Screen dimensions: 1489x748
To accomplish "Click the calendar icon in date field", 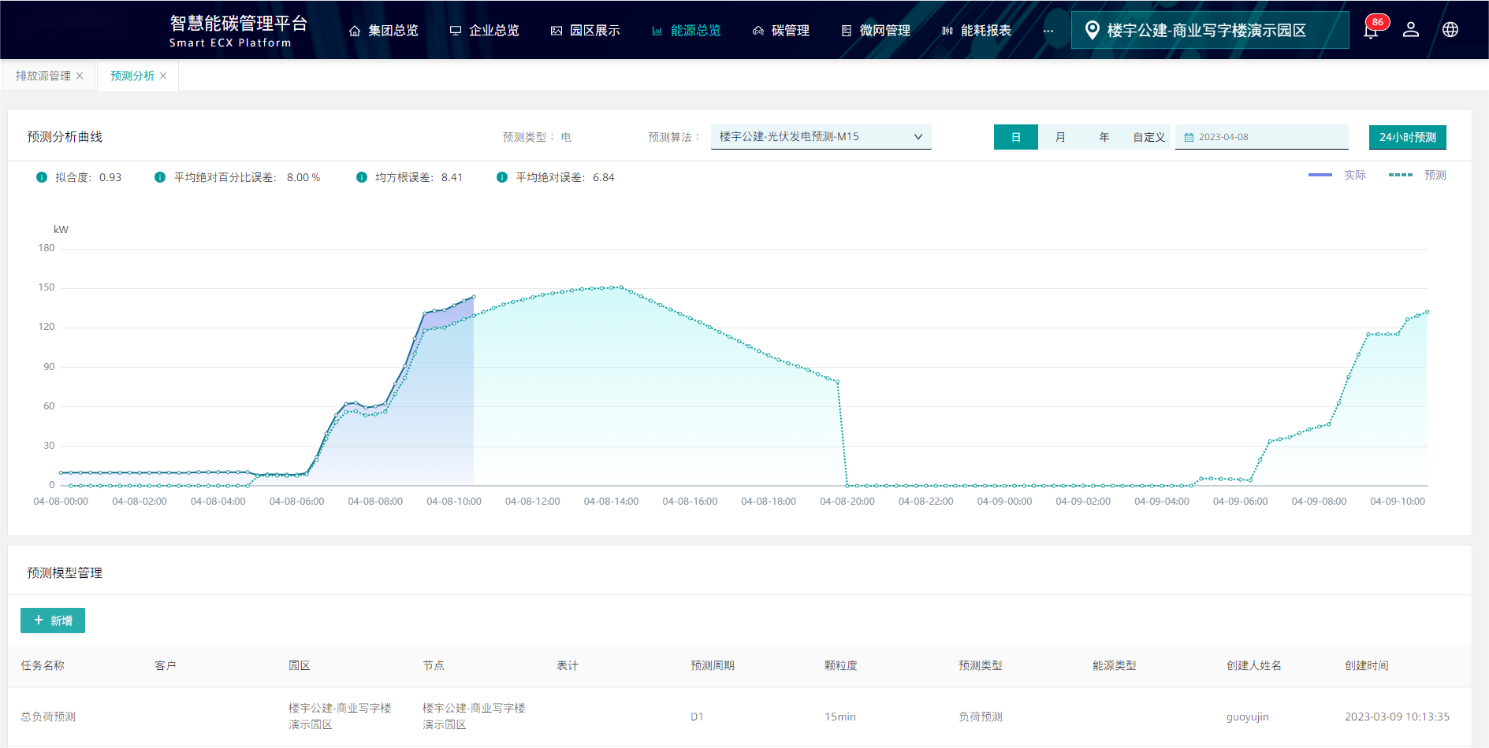I will tap(1189, 137).
